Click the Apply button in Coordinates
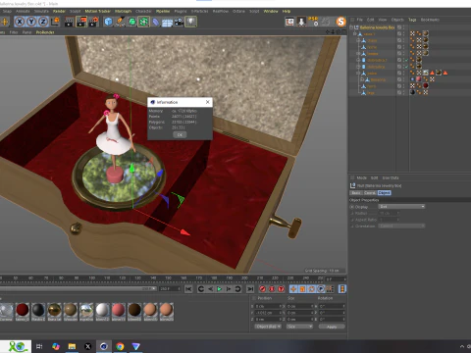Screen dimensions: 471x353 click(332, 327)
